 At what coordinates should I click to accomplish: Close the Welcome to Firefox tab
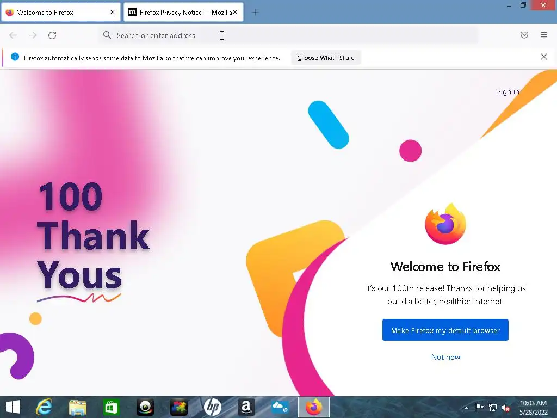[113, 12]
